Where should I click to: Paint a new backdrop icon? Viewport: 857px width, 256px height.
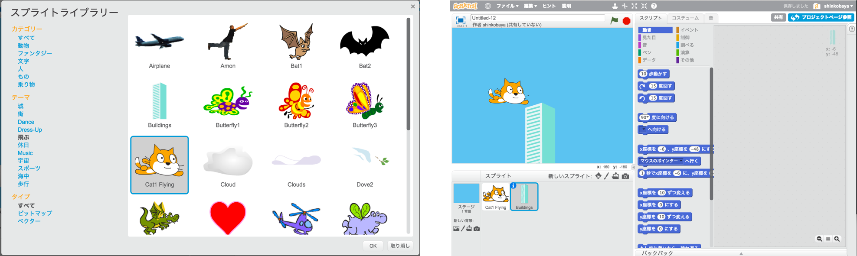(463, 229)
